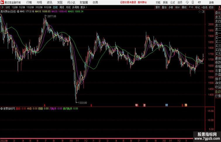The image size is (221, 142).
Task: Click the 行情 label in right panel
Action: pyautogui.click(x=218, y=96)
